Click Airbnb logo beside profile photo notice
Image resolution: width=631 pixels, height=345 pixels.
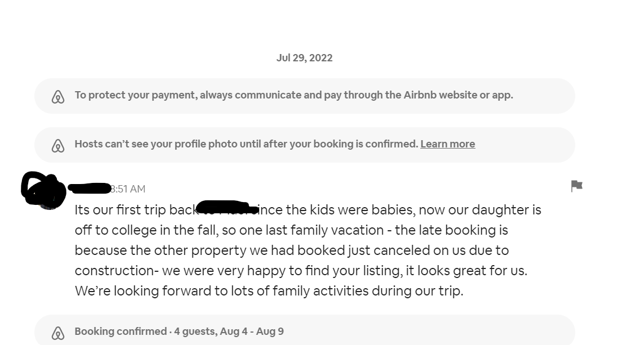[58, 146]
